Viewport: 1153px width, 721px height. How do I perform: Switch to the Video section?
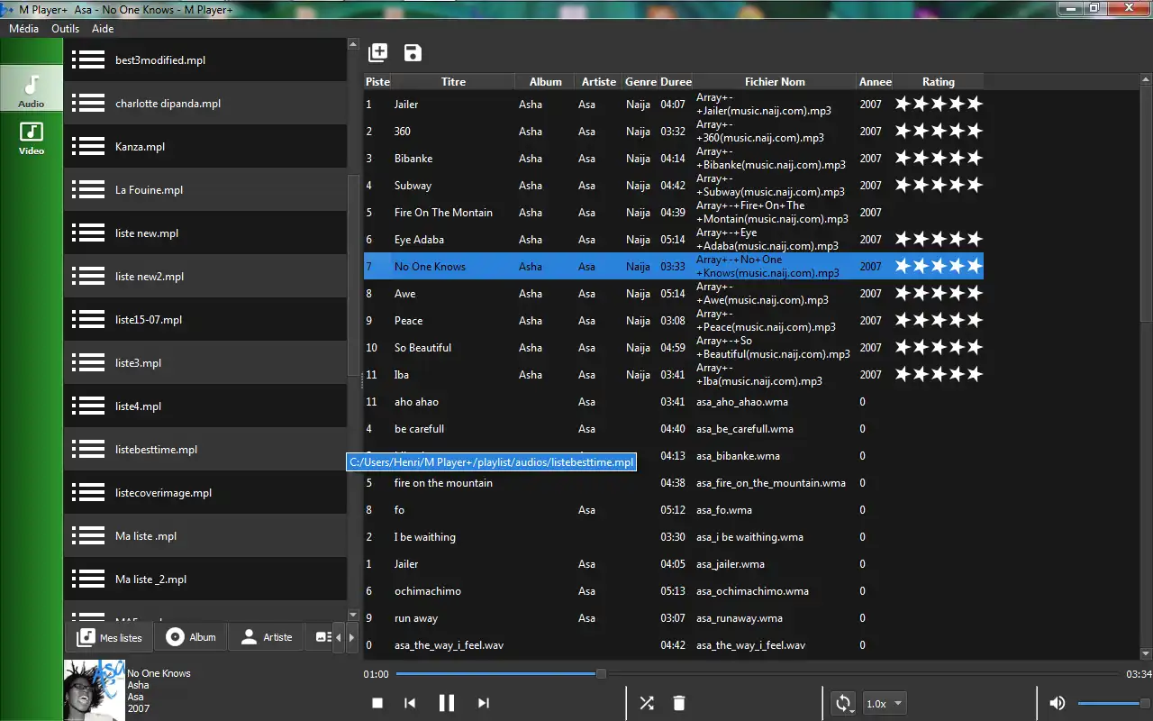(x=32, y=138)
